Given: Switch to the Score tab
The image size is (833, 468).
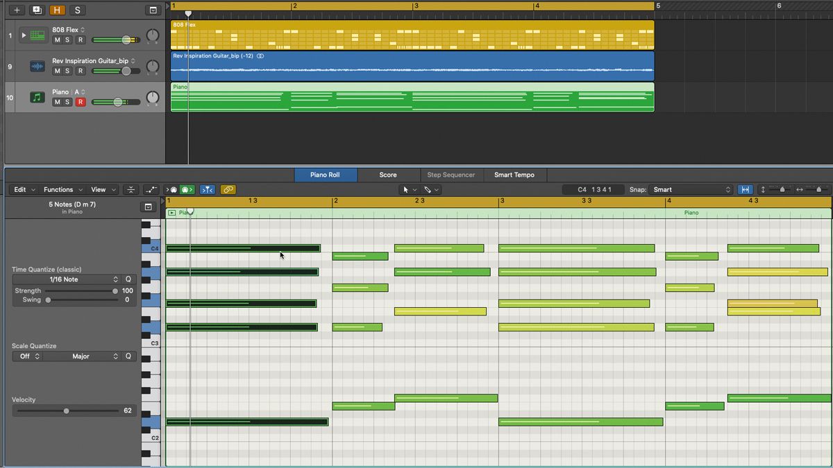Looking at the screenshot, I should tap(388, 175).
